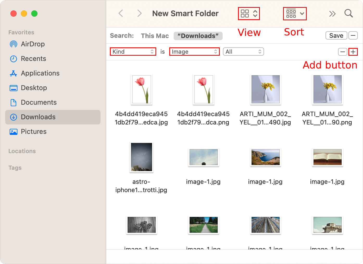Go forward with the right chevron arrow

140,13
